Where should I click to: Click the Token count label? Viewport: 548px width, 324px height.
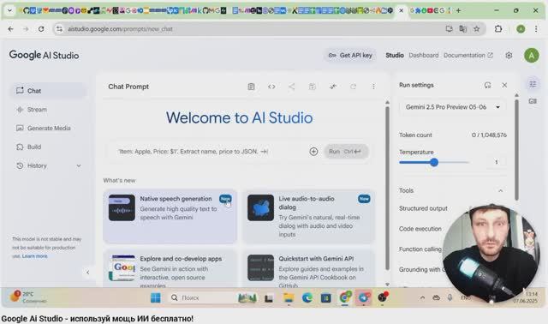point(415,135)
